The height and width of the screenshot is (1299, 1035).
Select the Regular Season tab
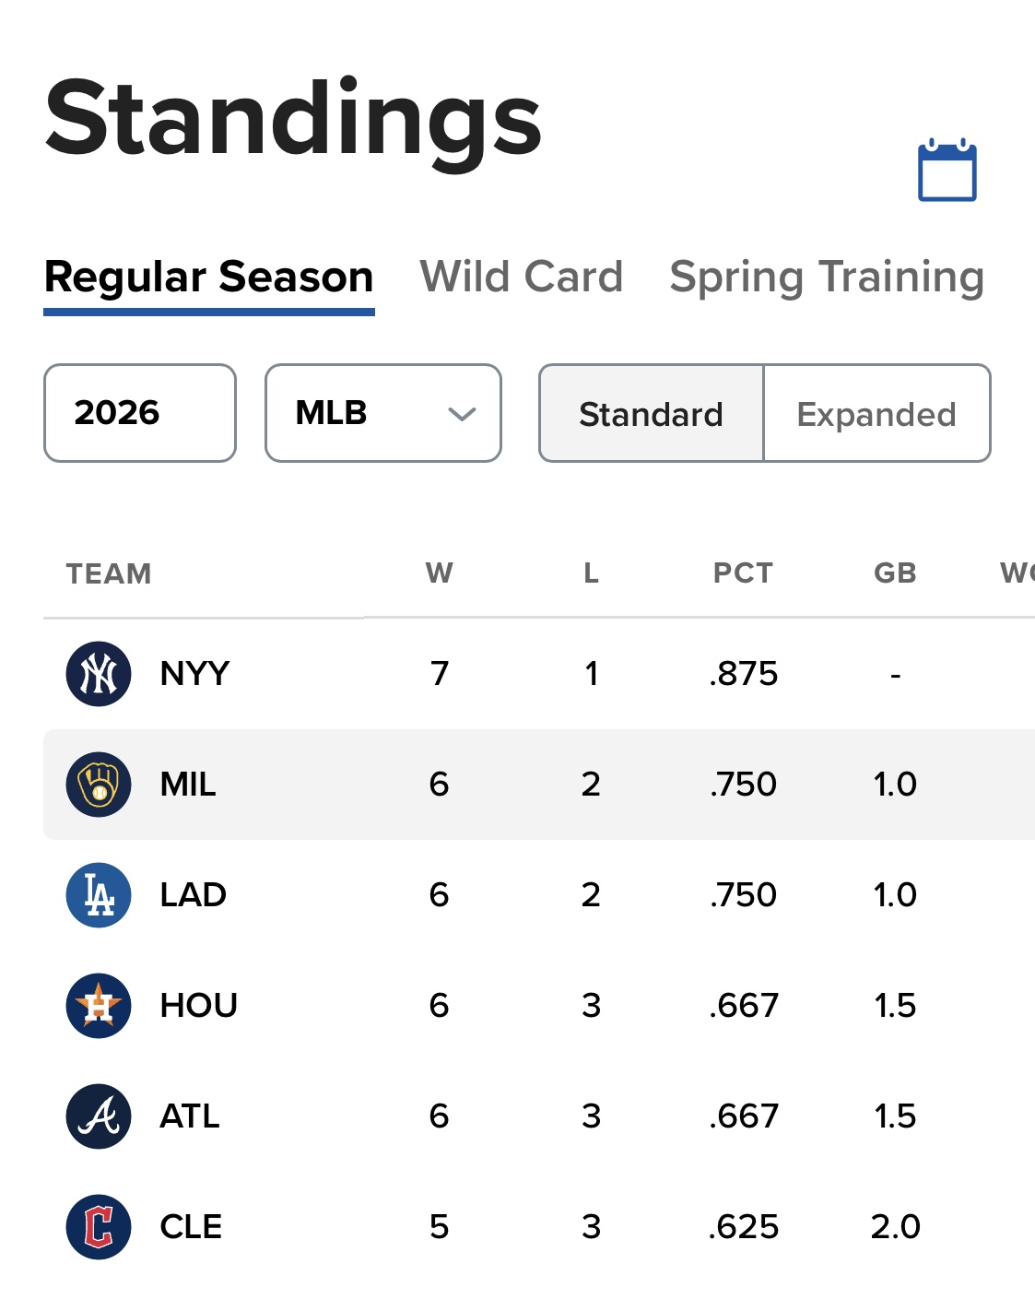pyautogui.click(x=209, y=278)
